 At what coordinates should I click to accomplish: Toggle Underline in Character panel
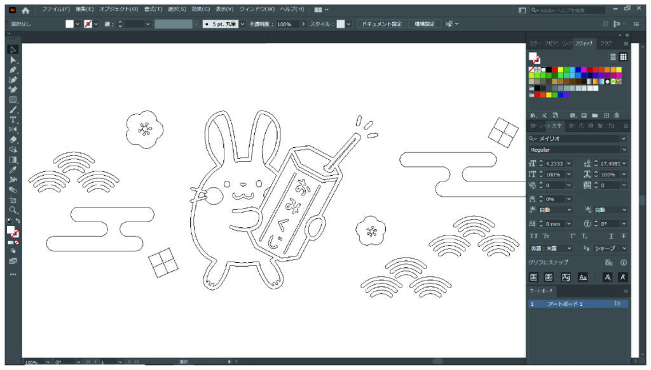(611, 236)
